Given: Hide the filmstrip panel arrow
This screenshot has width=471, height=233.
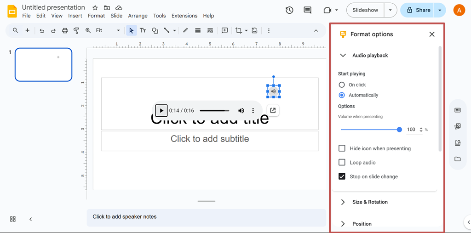Looking at the screenshot, I should pos(30,219).
